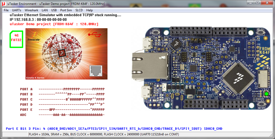Click the SD card slot on the board

(264, 79)
